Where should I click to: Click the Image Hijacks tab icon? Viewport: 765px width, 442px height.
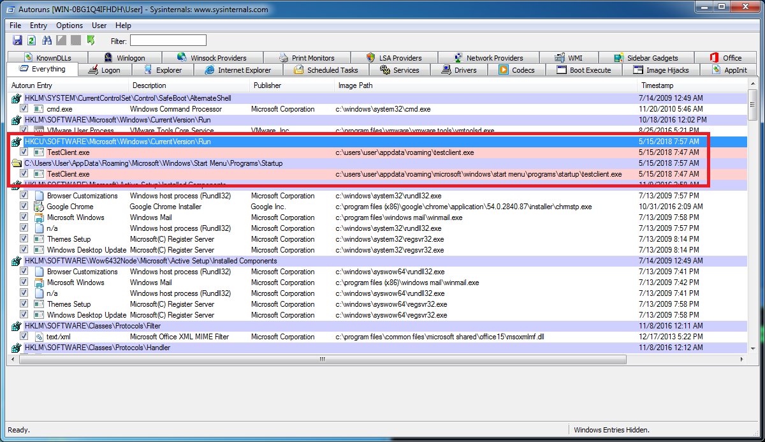pyautogui.click(x=637, y=70)
